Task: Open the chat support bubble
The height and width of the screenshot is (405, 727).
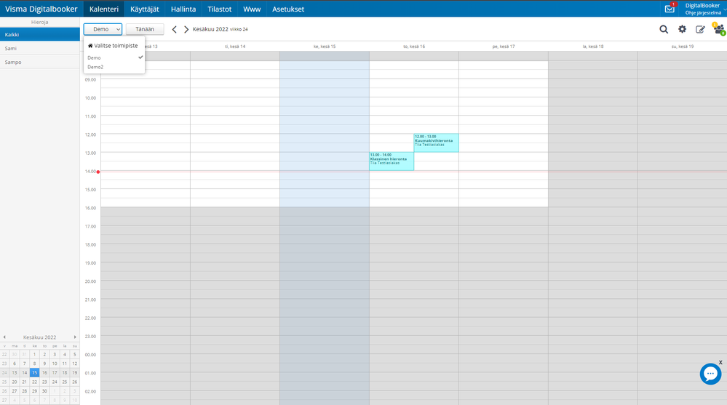Action: 710,374
